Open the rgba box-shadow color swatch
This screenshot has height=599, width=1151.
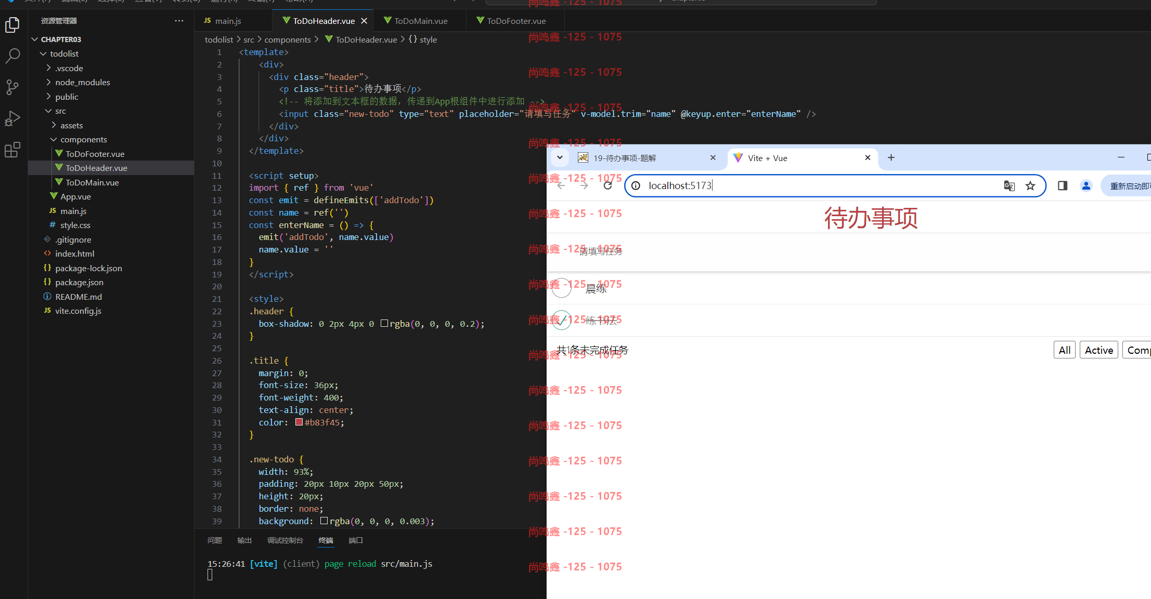pos(384,323)
